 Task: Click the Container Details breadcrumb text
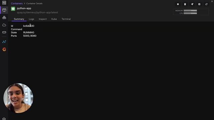coord(34,3)
